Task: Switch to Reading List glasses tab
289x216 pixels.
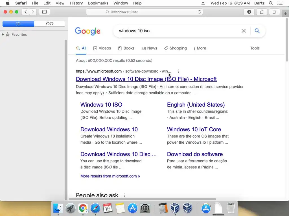Action: (50, 24)
